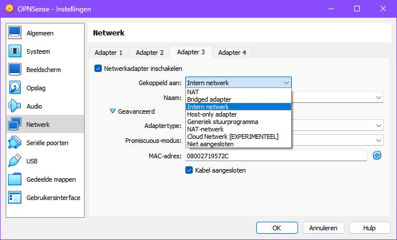
Task: Select Host-only adapter option
Action: tap(211, 114)
